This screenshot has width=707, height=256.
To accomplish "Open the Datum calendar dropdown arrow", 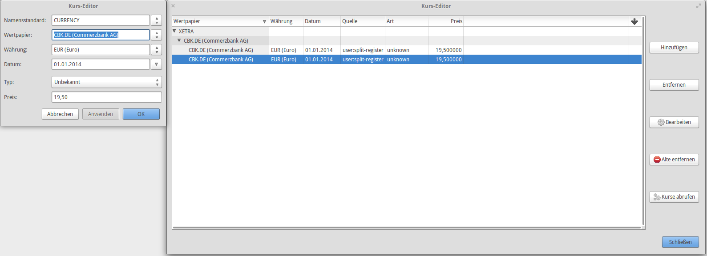I will click(157, 64).
